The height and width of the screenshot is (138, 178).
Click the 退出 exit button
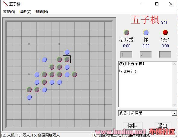click(163, 126)
